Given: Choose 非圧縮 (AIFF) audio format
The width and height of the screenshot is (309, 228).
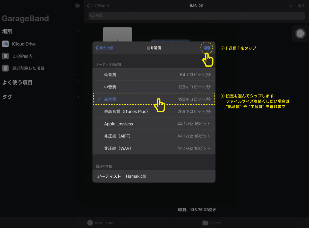Looking at the screenshot, I should click(154, 136).
